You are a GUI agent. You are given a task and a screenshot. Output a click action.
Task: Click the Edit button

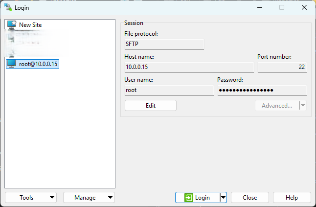[150, 105]
